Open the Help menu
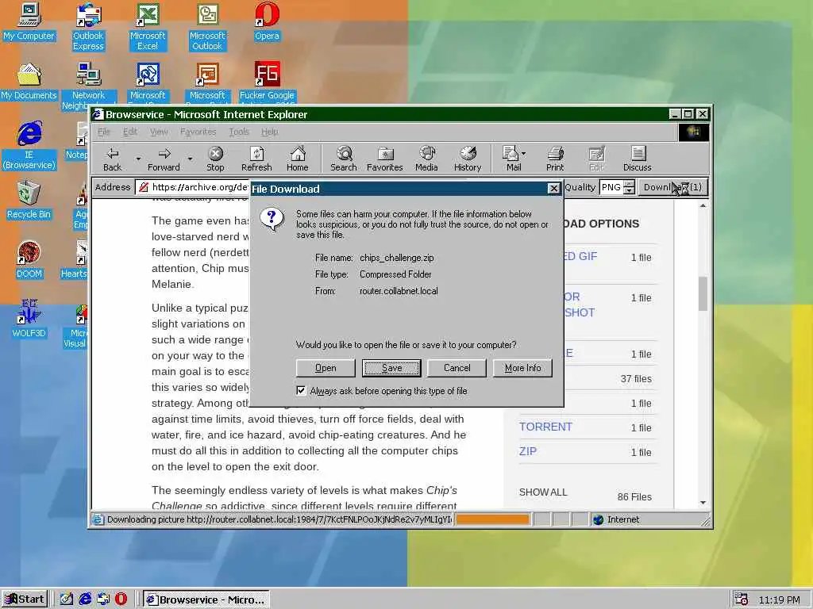The image size is (813, 609). point(270,132)
